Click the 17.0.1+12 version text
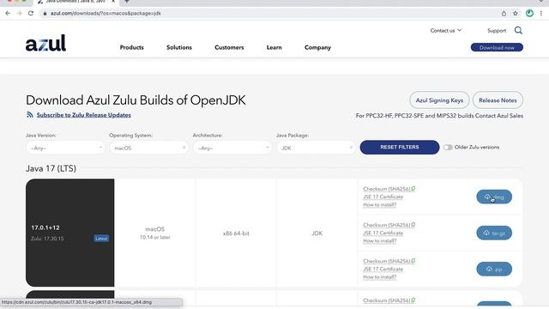The width and height of the screenshot is (549, 309). 45,227
